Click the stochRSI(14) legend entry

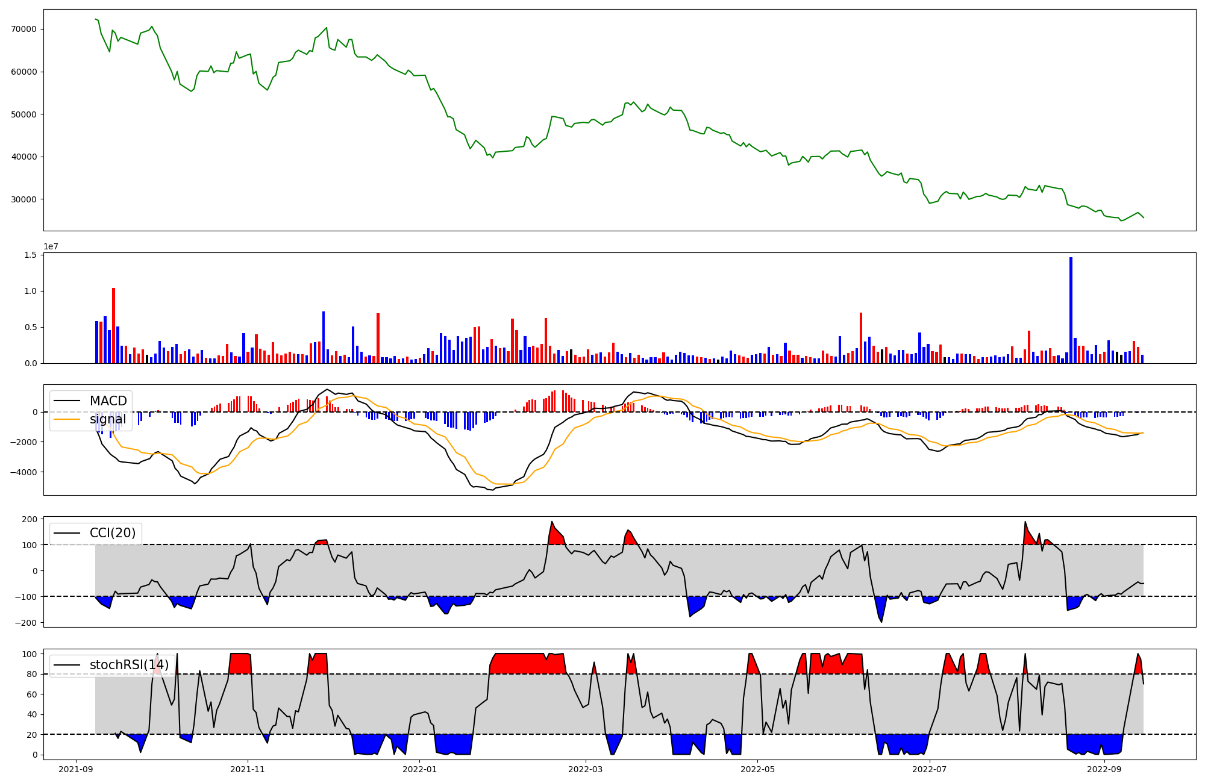point(129,665)
